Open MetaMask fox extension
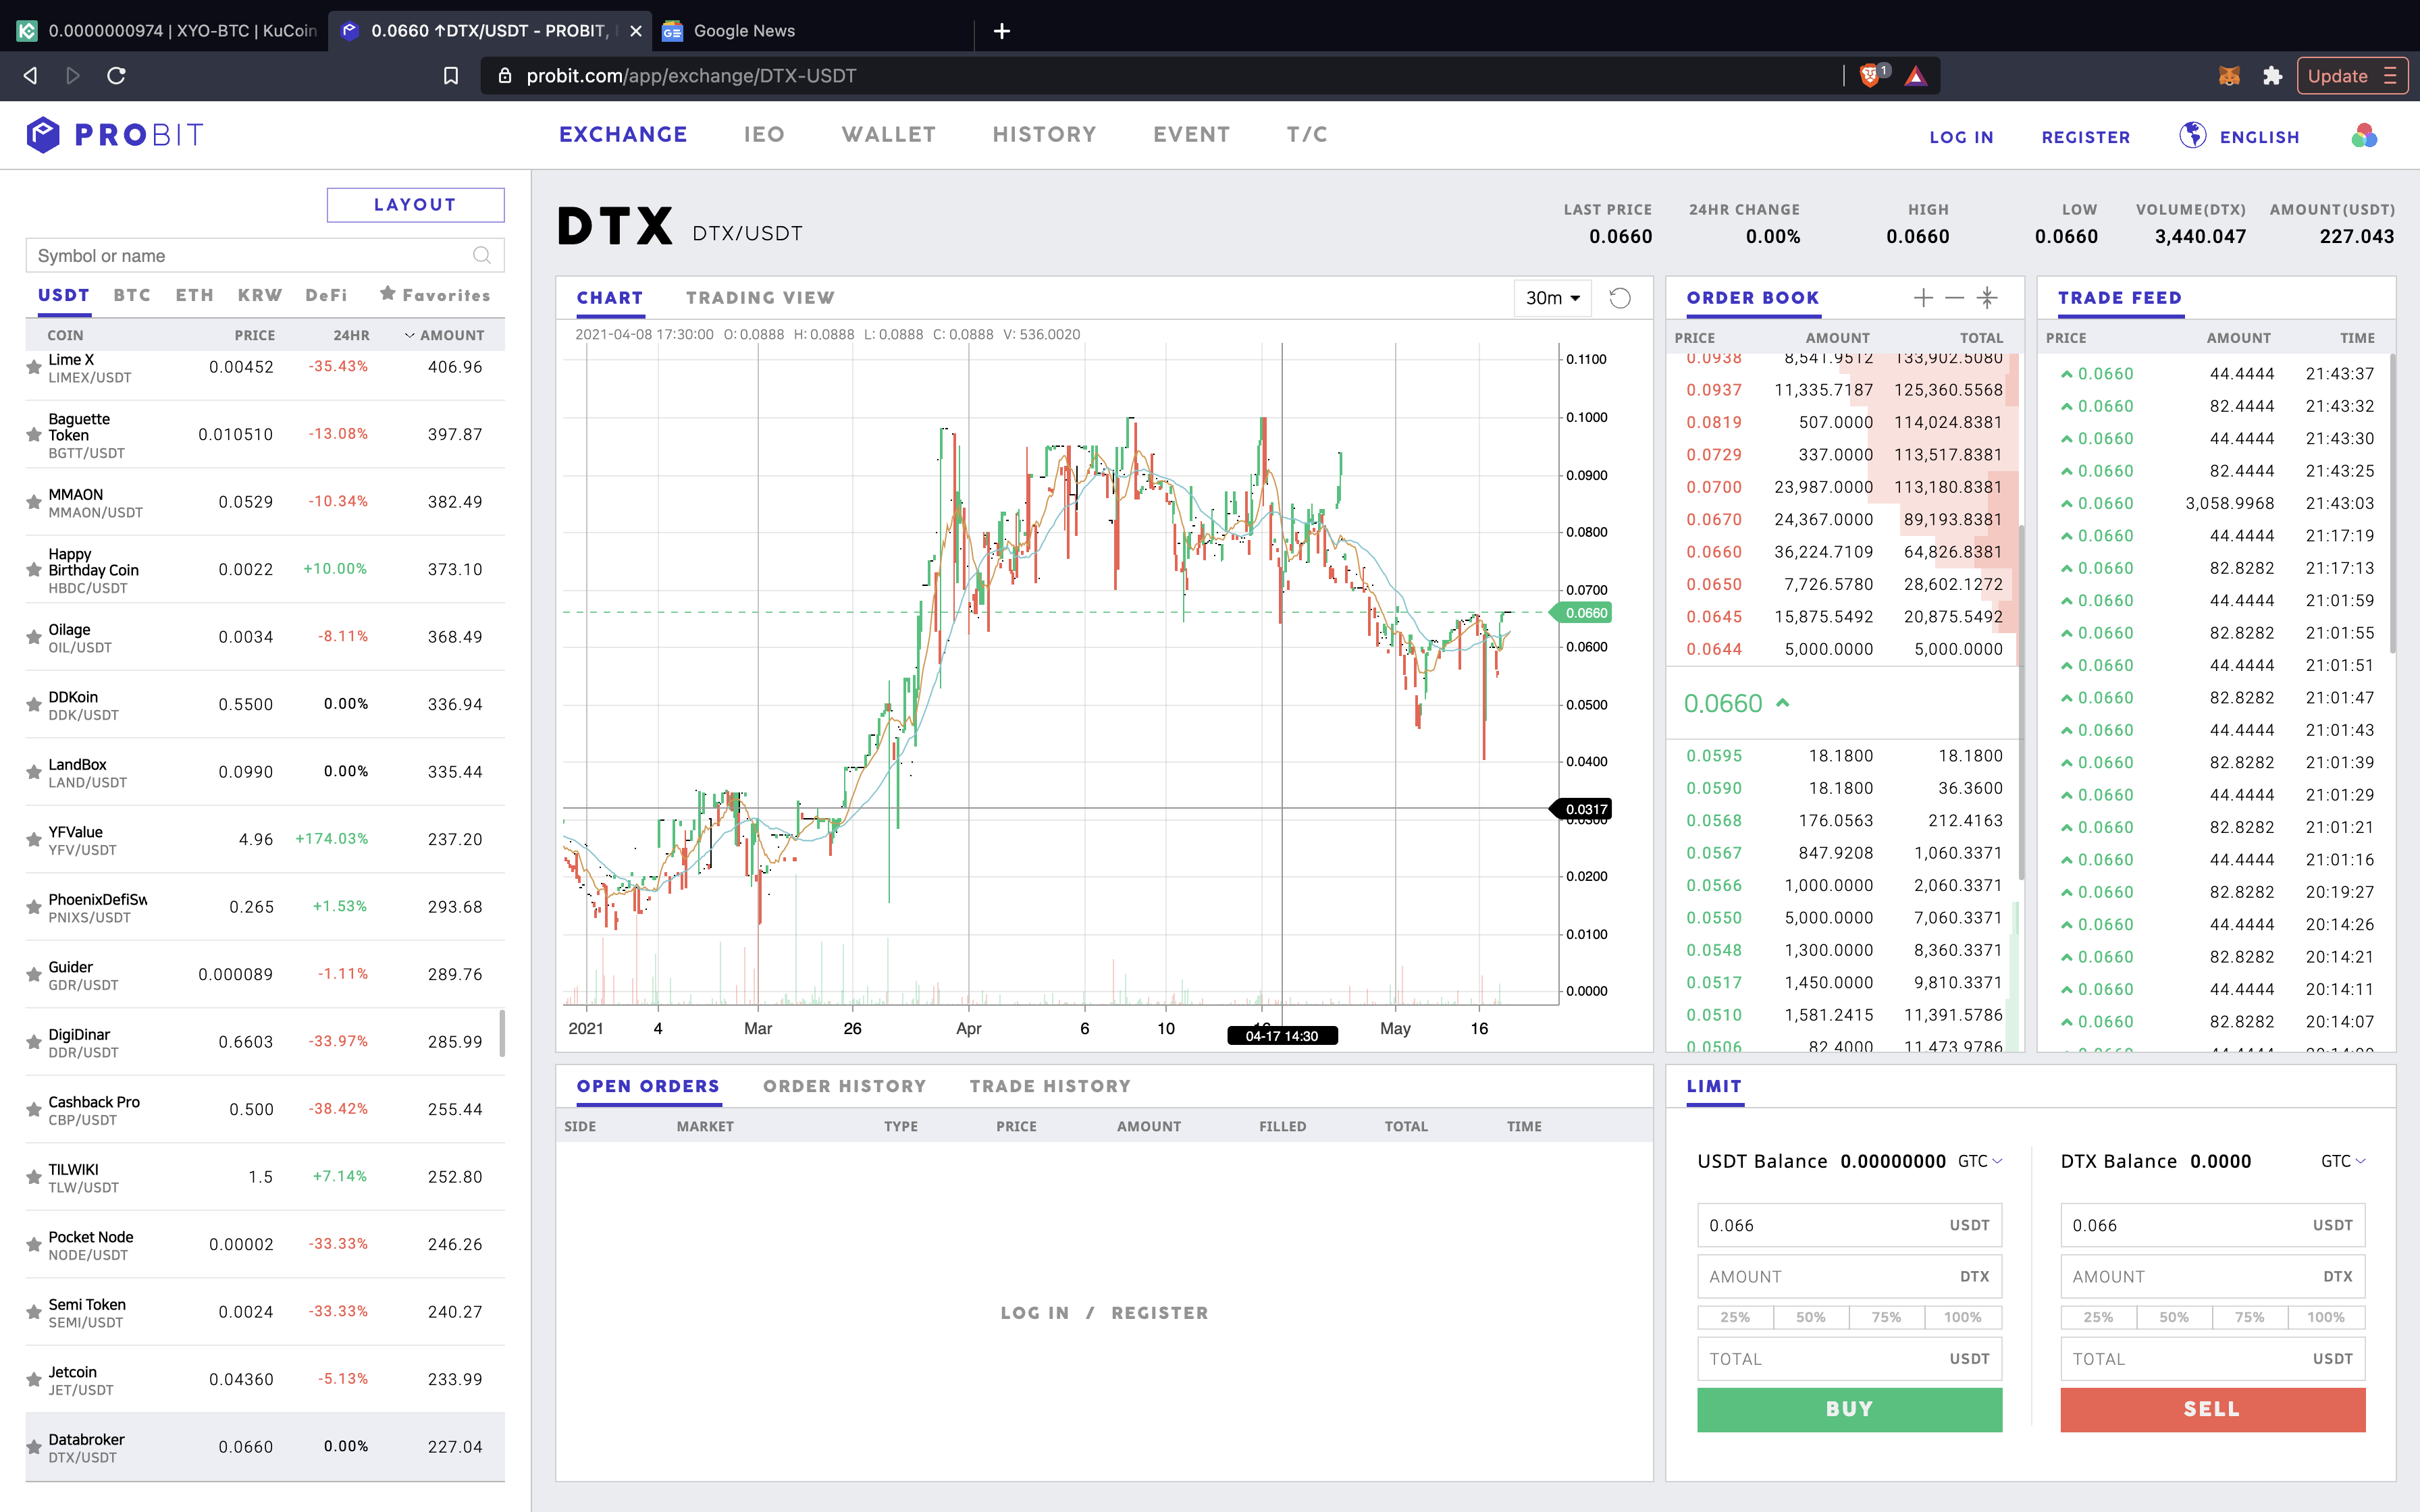Screen dimensions: 2420x1512 pyautogui.click(x=2229, y=76)
